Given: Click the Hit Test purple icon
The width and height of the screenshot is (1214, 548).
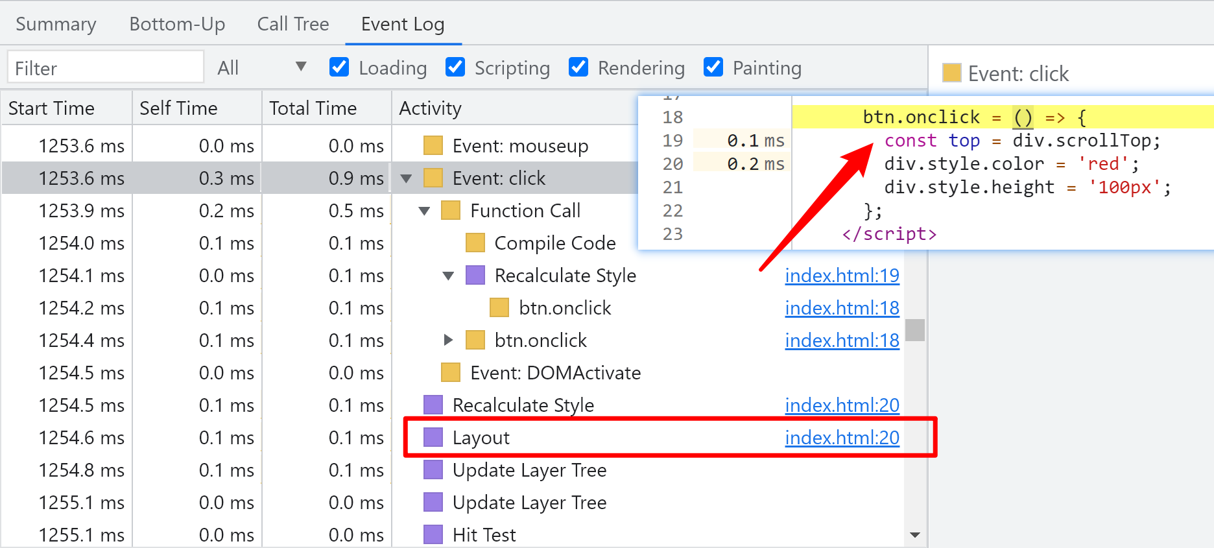Looking at the screenshot, I should tap(433, 534).
